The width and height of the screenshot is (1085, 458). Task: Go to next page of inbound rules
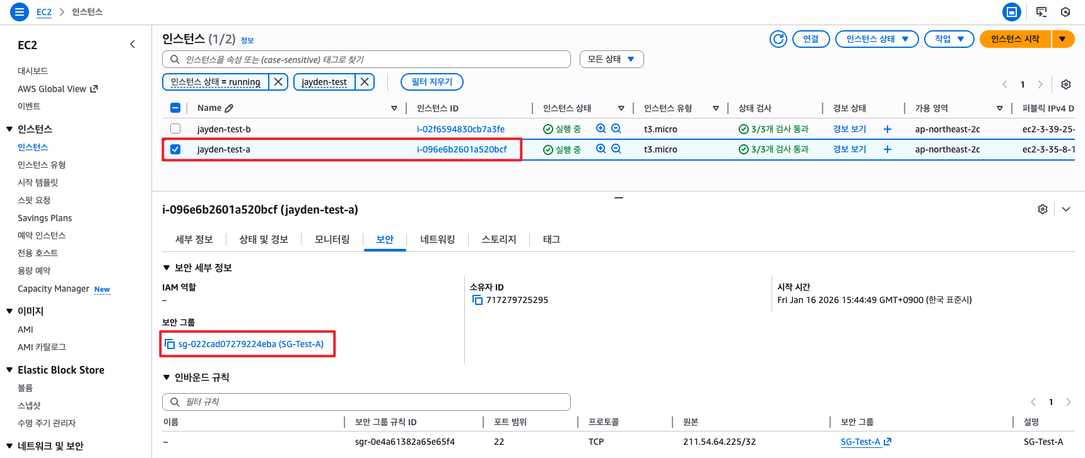1069,402
